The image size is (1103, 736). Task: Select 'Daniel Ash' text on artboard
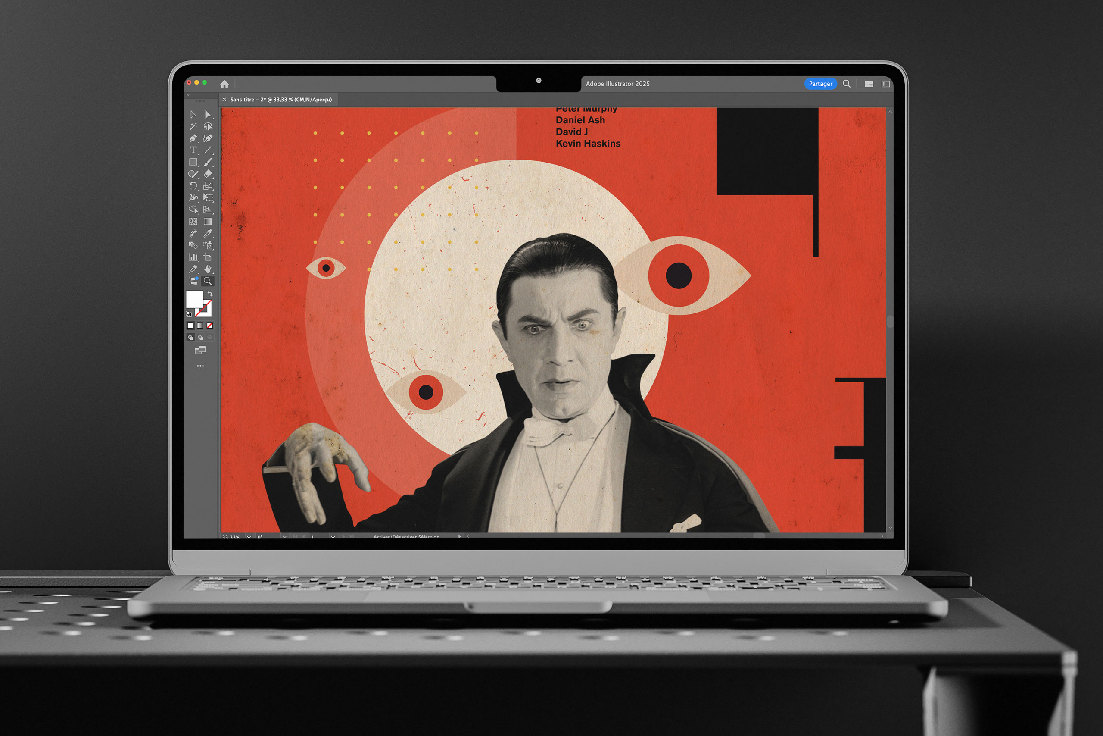(x=580, y=120)
